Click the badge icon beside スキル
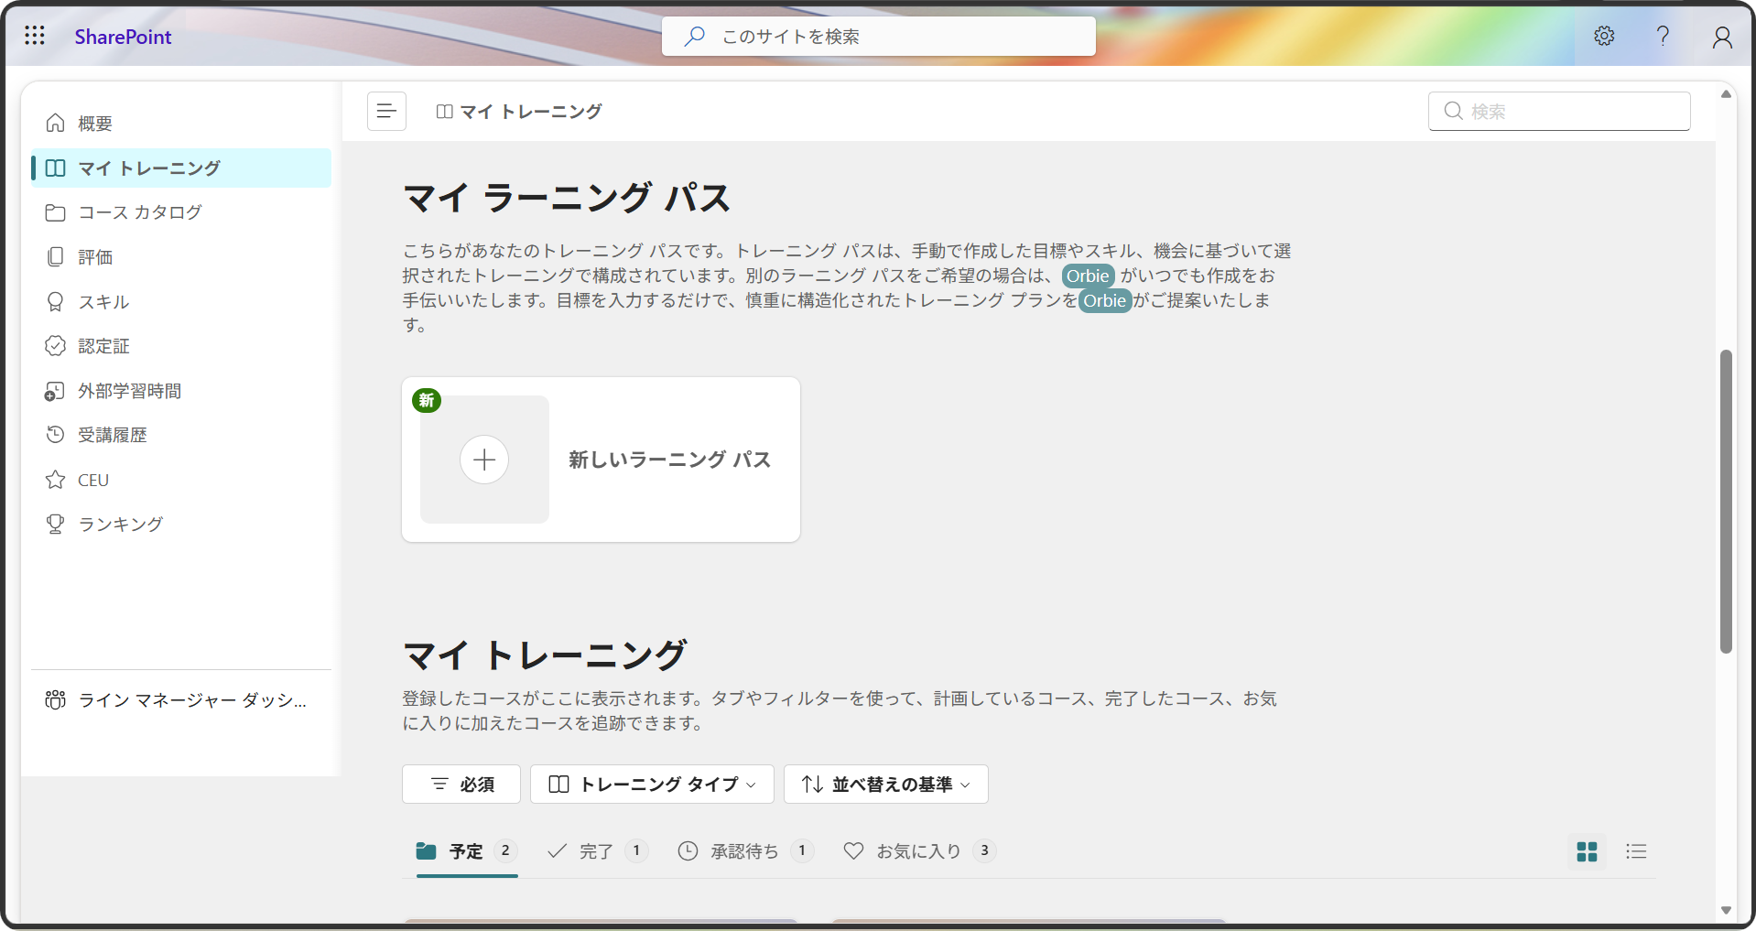The image size is (1756, 931). click(x=56, y=302)
